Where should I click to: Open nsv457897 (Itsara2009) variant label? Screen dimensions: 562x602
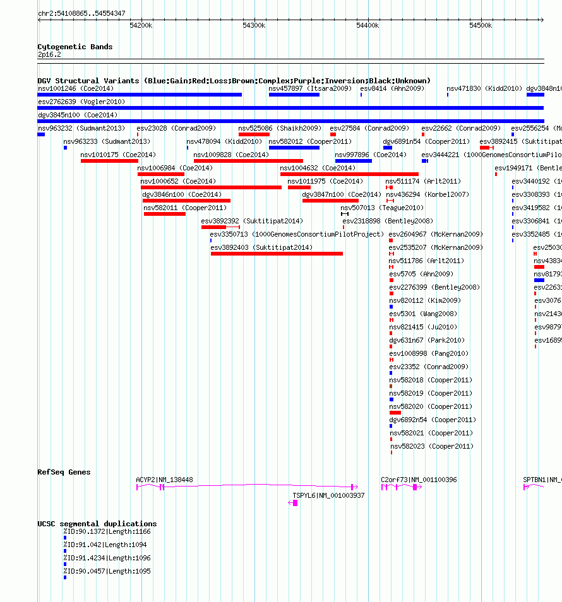coord(310,88)
